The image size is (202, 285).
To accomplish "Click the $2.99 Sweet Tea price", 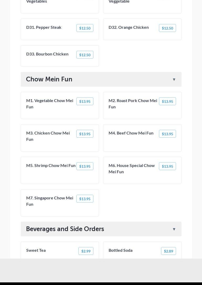I will tap(86, 251).
